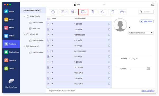The width and height of the screenshot is (159, 96).
Task: Open the Sonstige section
Action: tap(11, 60)
